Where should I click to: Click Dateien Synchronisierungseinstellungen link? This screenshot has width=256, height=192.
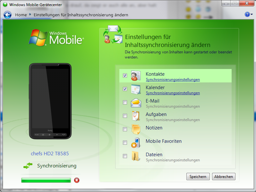(x=173, y=160)
